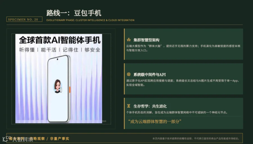Click the footer text 非量产事实

coord(60,138)
